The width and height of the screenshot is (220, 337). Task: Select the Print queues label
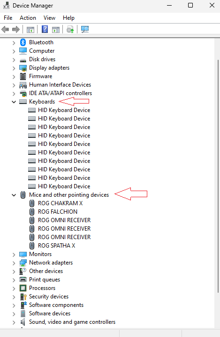tap(45, 280)
